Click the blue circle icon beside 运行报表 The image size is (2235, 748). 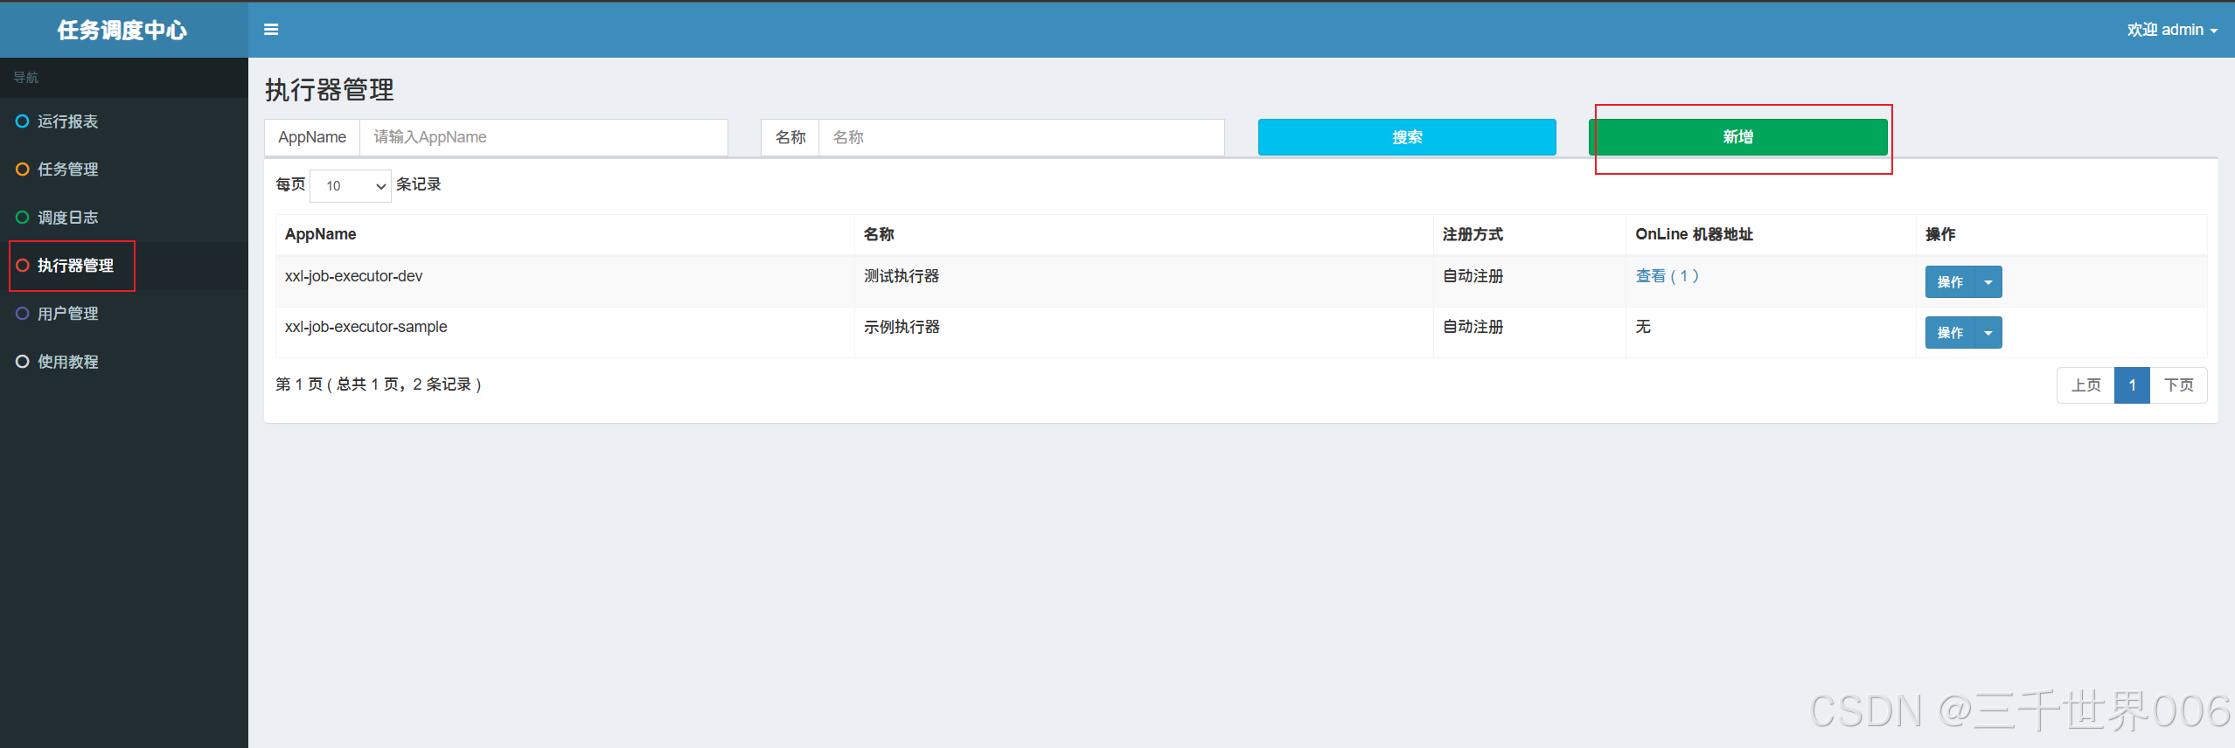23,121
